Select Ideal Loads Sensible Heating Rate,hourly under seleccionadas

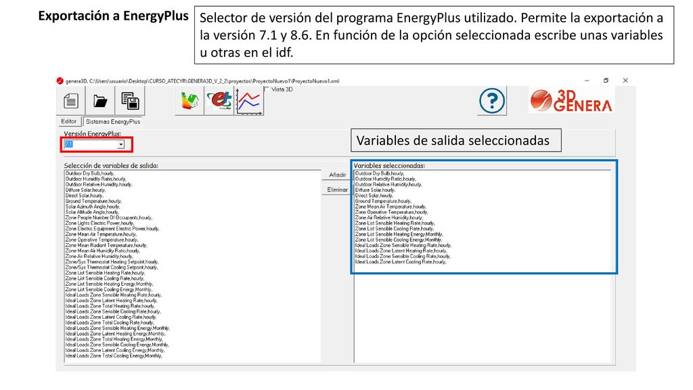point(403,245)
